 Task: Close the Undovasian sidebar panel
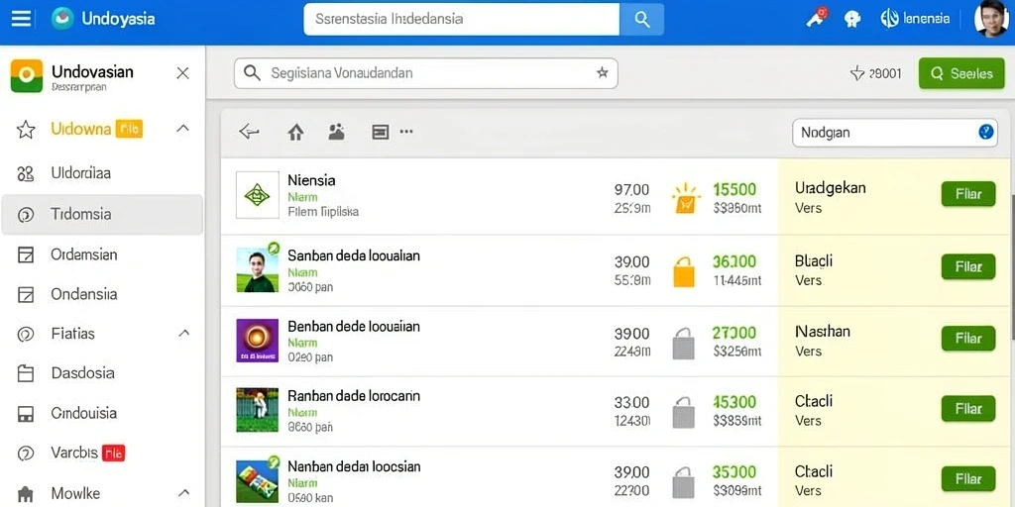[x=183, y=73]
